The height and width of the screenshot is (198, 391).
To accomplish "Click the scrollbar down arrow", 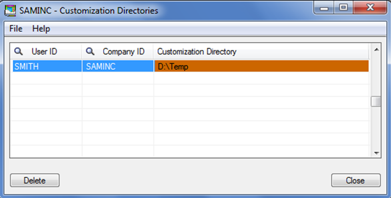I will [376, 153].
